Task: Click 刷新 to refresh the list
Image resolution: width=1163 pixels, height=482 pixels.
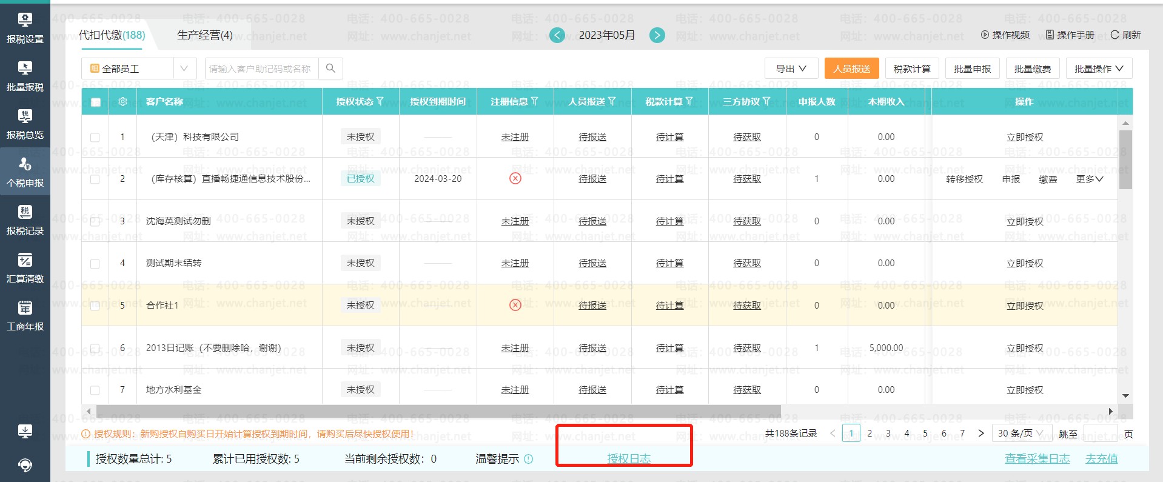Action: coord(1125,35)
